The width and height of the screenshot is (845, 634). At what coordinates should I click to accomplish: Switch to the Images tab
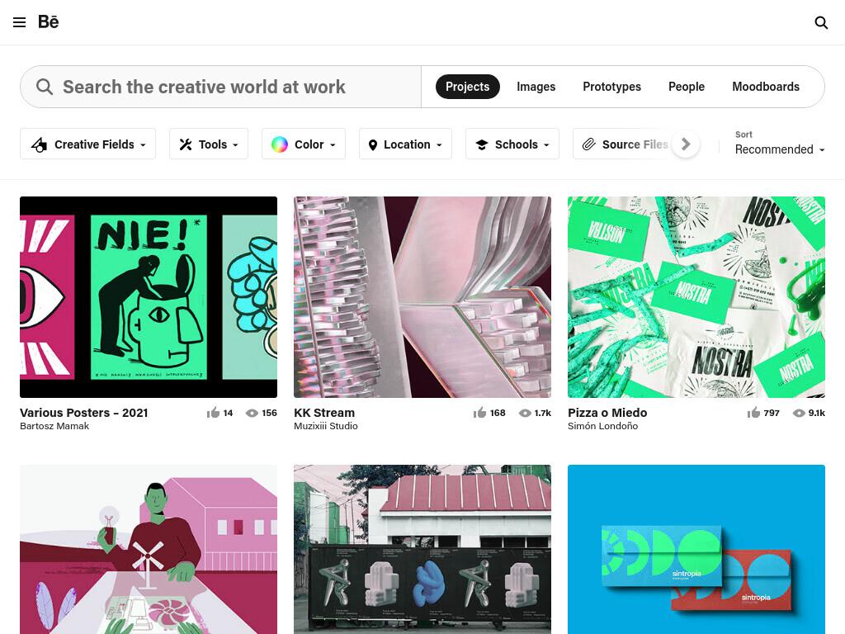[536, 87]
